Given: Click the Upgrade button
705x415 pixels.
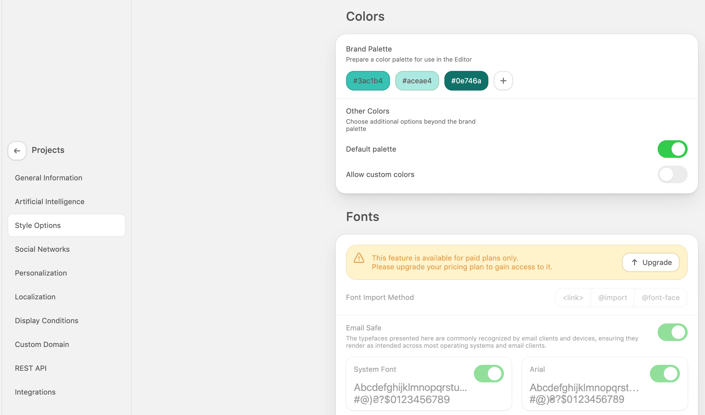Looking at the screenshot, I should click(651, 262).
